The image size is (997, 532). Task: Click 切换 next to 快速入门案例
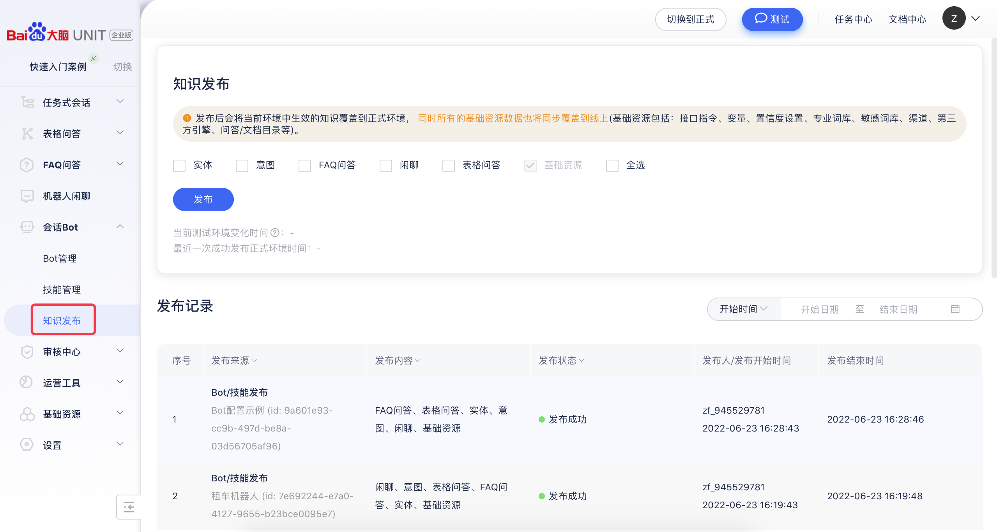tap(123, 67)
